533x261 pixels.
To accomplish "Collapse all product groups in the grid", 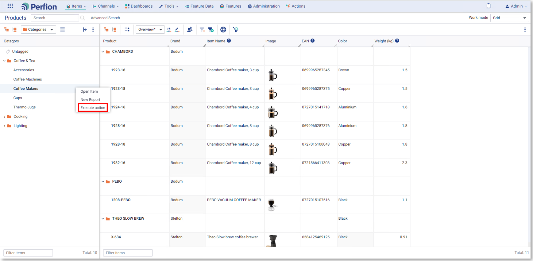I will click(114, 30).
